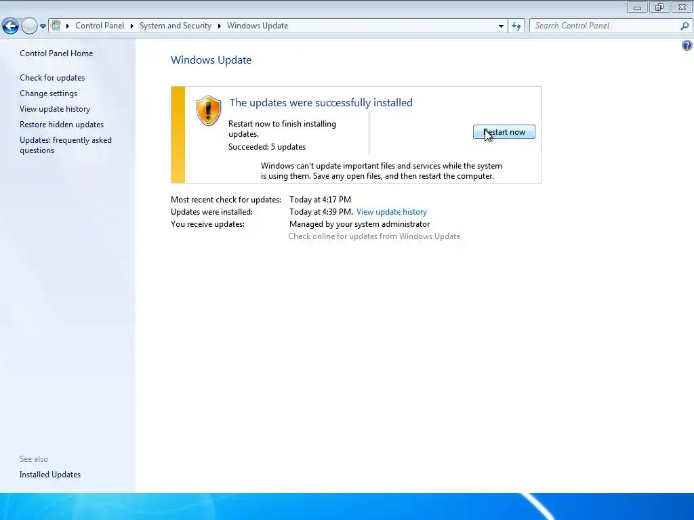Expand the arrow after Control Panel breadcrumb
694x520 pixels.
pos(132,26)
